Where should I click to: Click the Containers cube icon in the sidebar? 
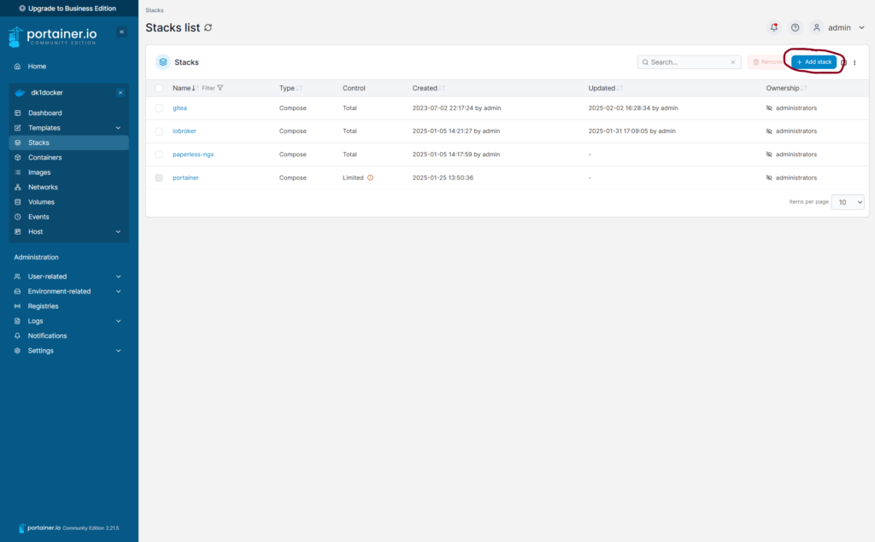click(17, 157)
